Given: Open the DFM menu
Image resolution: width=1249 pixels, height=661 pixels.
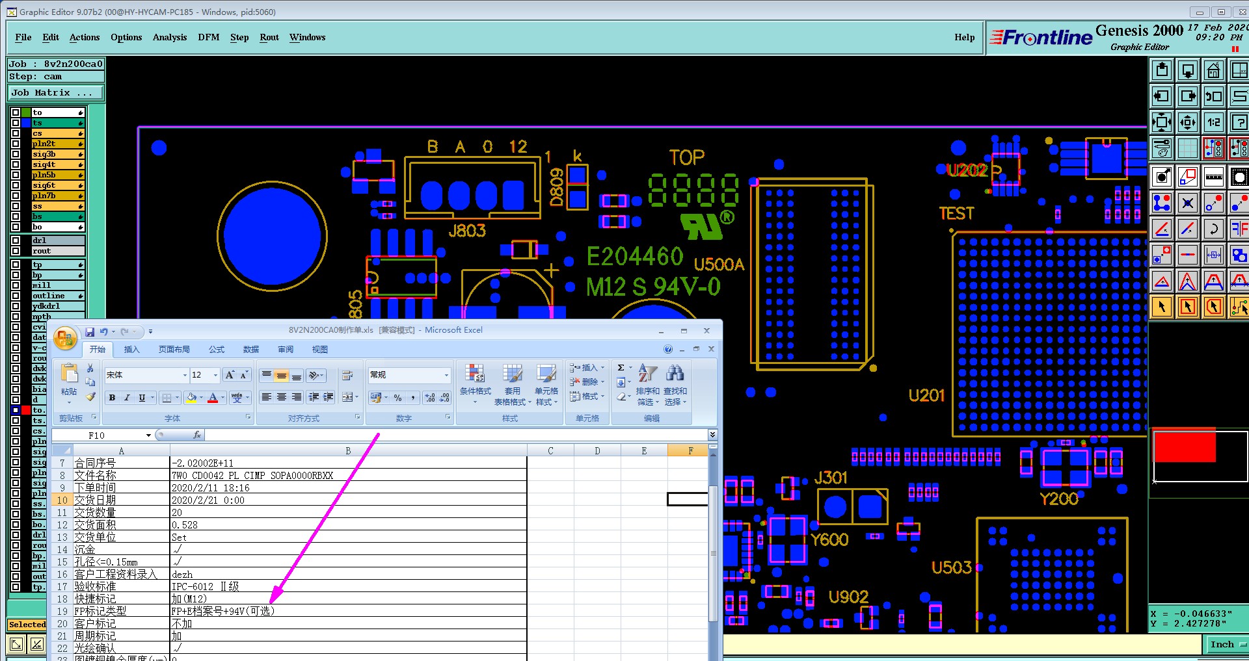Looking at the screenshot, I should tap(209, 37).
